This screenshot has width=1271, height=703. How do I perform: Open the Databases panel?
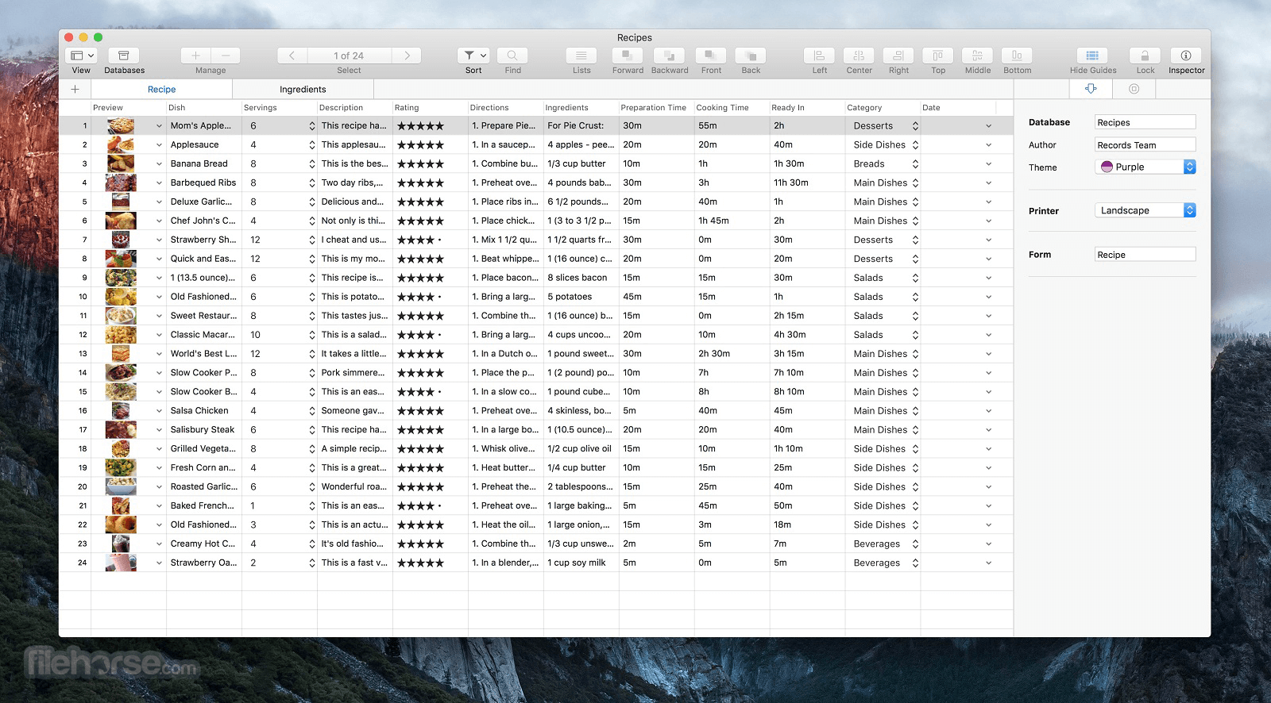[124, 56]
